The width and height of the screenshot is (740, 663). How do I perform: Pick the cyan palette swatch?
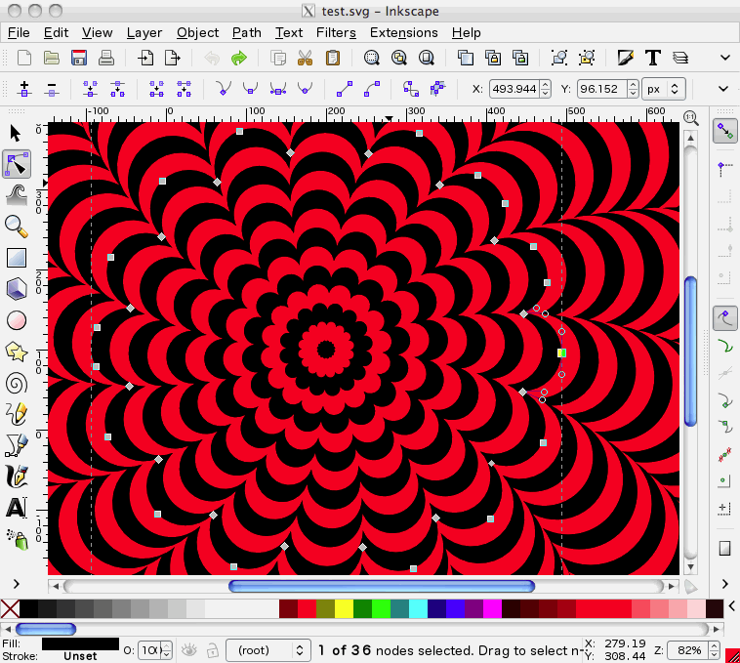click(x=418, y=608)
